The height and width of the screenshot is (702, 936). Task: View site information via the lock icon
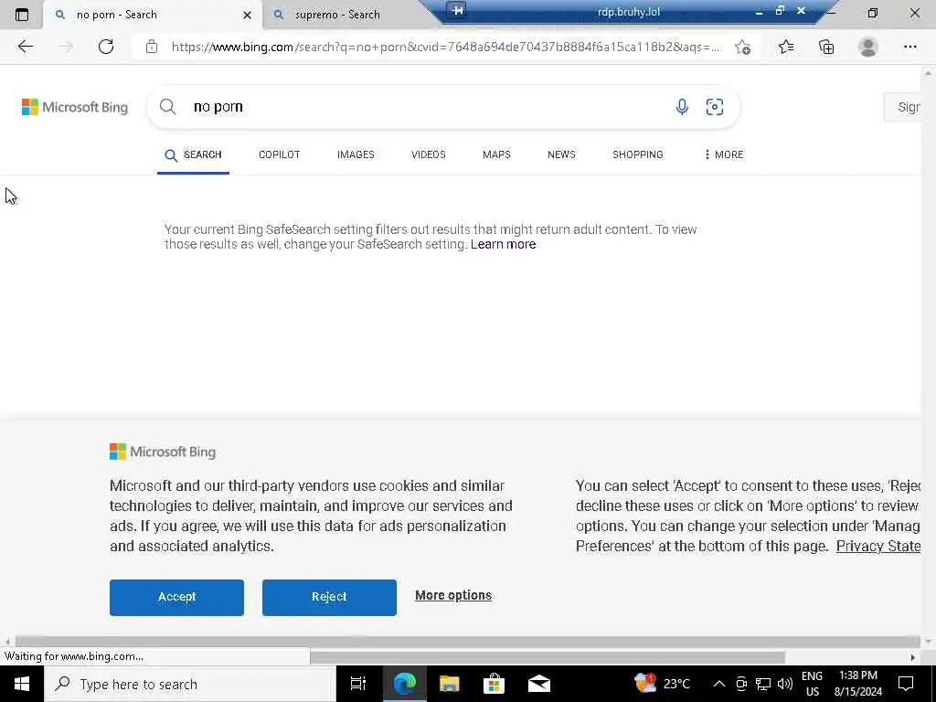click(152, 47)
